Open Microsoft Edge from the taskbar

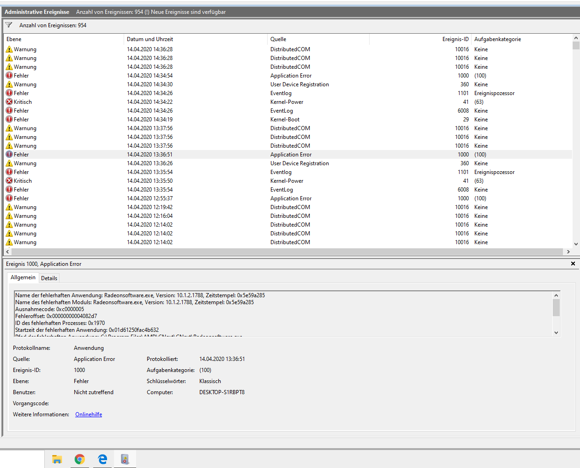pyautogui.click(x=102, y=459)
